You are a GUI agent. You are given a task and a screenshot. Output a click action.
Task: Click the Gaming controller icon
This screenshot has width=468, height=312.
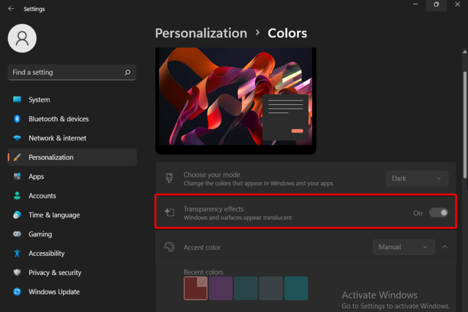click(x=17, y=234)
